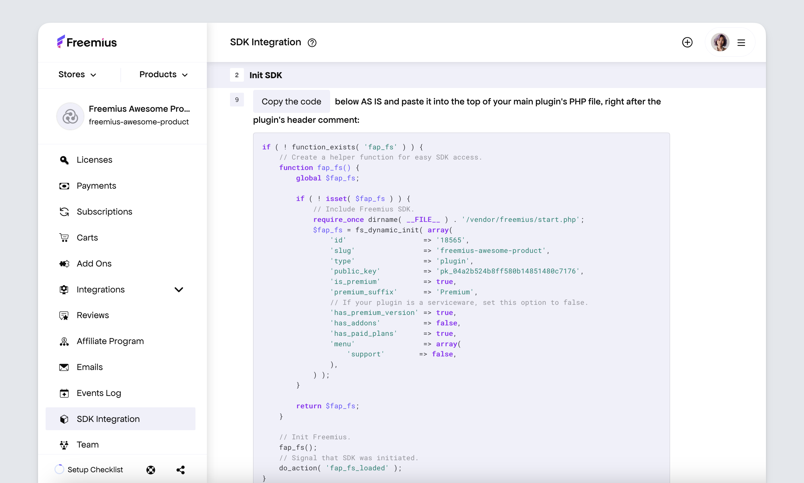Click the Copy the code button

[291, 102]
